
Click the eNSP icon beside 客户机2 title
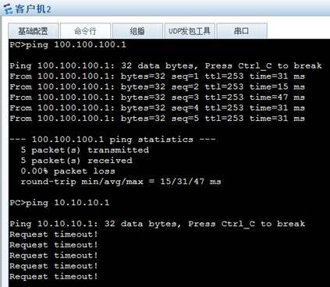tap(8, 9)
